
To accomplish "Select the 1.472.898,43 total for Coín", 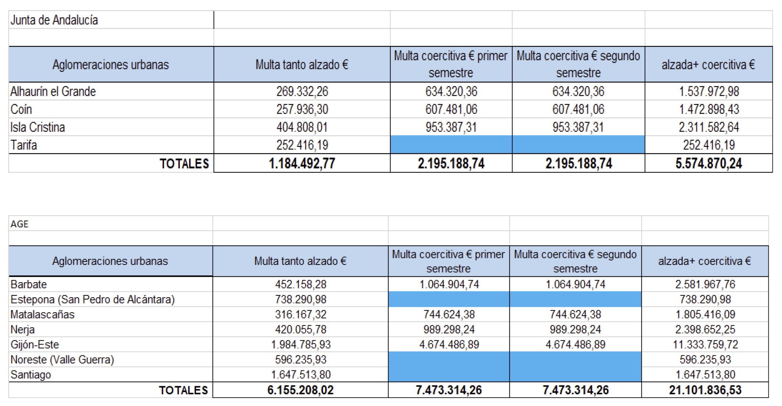I will pos(709,109).
